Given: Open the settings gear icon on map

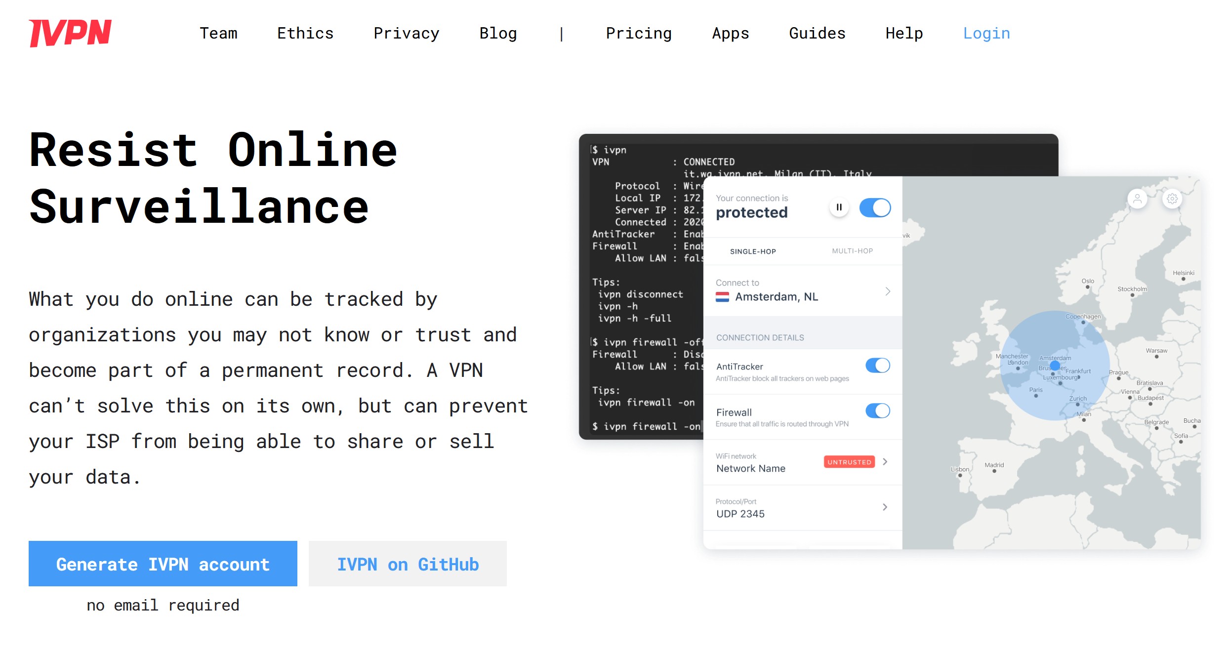Looking at the screenshot, I should 1172,199.
